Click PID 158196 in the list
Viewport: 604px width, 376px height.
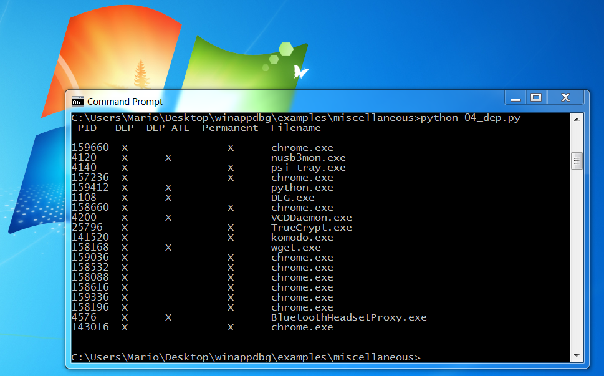point(90,307)
